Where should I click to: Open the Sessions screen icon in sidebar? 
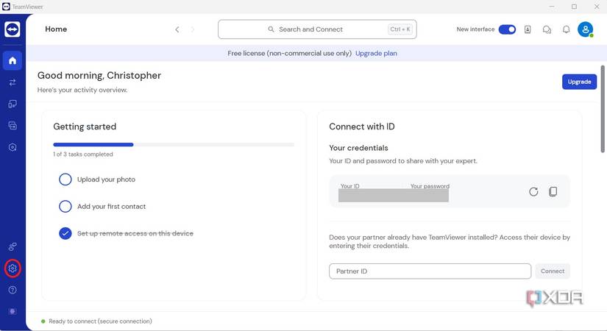click(x=13, y=126)
